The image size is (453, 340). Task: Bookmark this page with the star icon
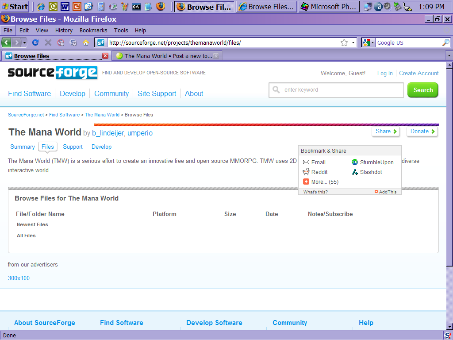click(344, 43)
